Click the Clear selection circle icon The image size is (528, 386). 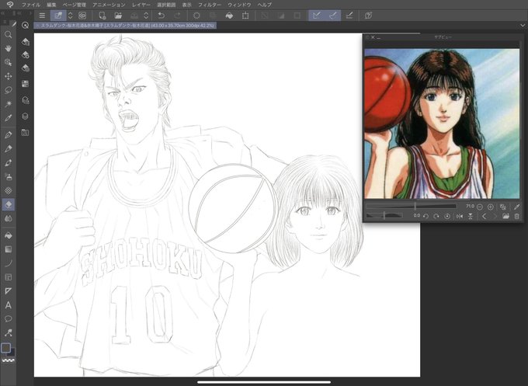point(196,16)
